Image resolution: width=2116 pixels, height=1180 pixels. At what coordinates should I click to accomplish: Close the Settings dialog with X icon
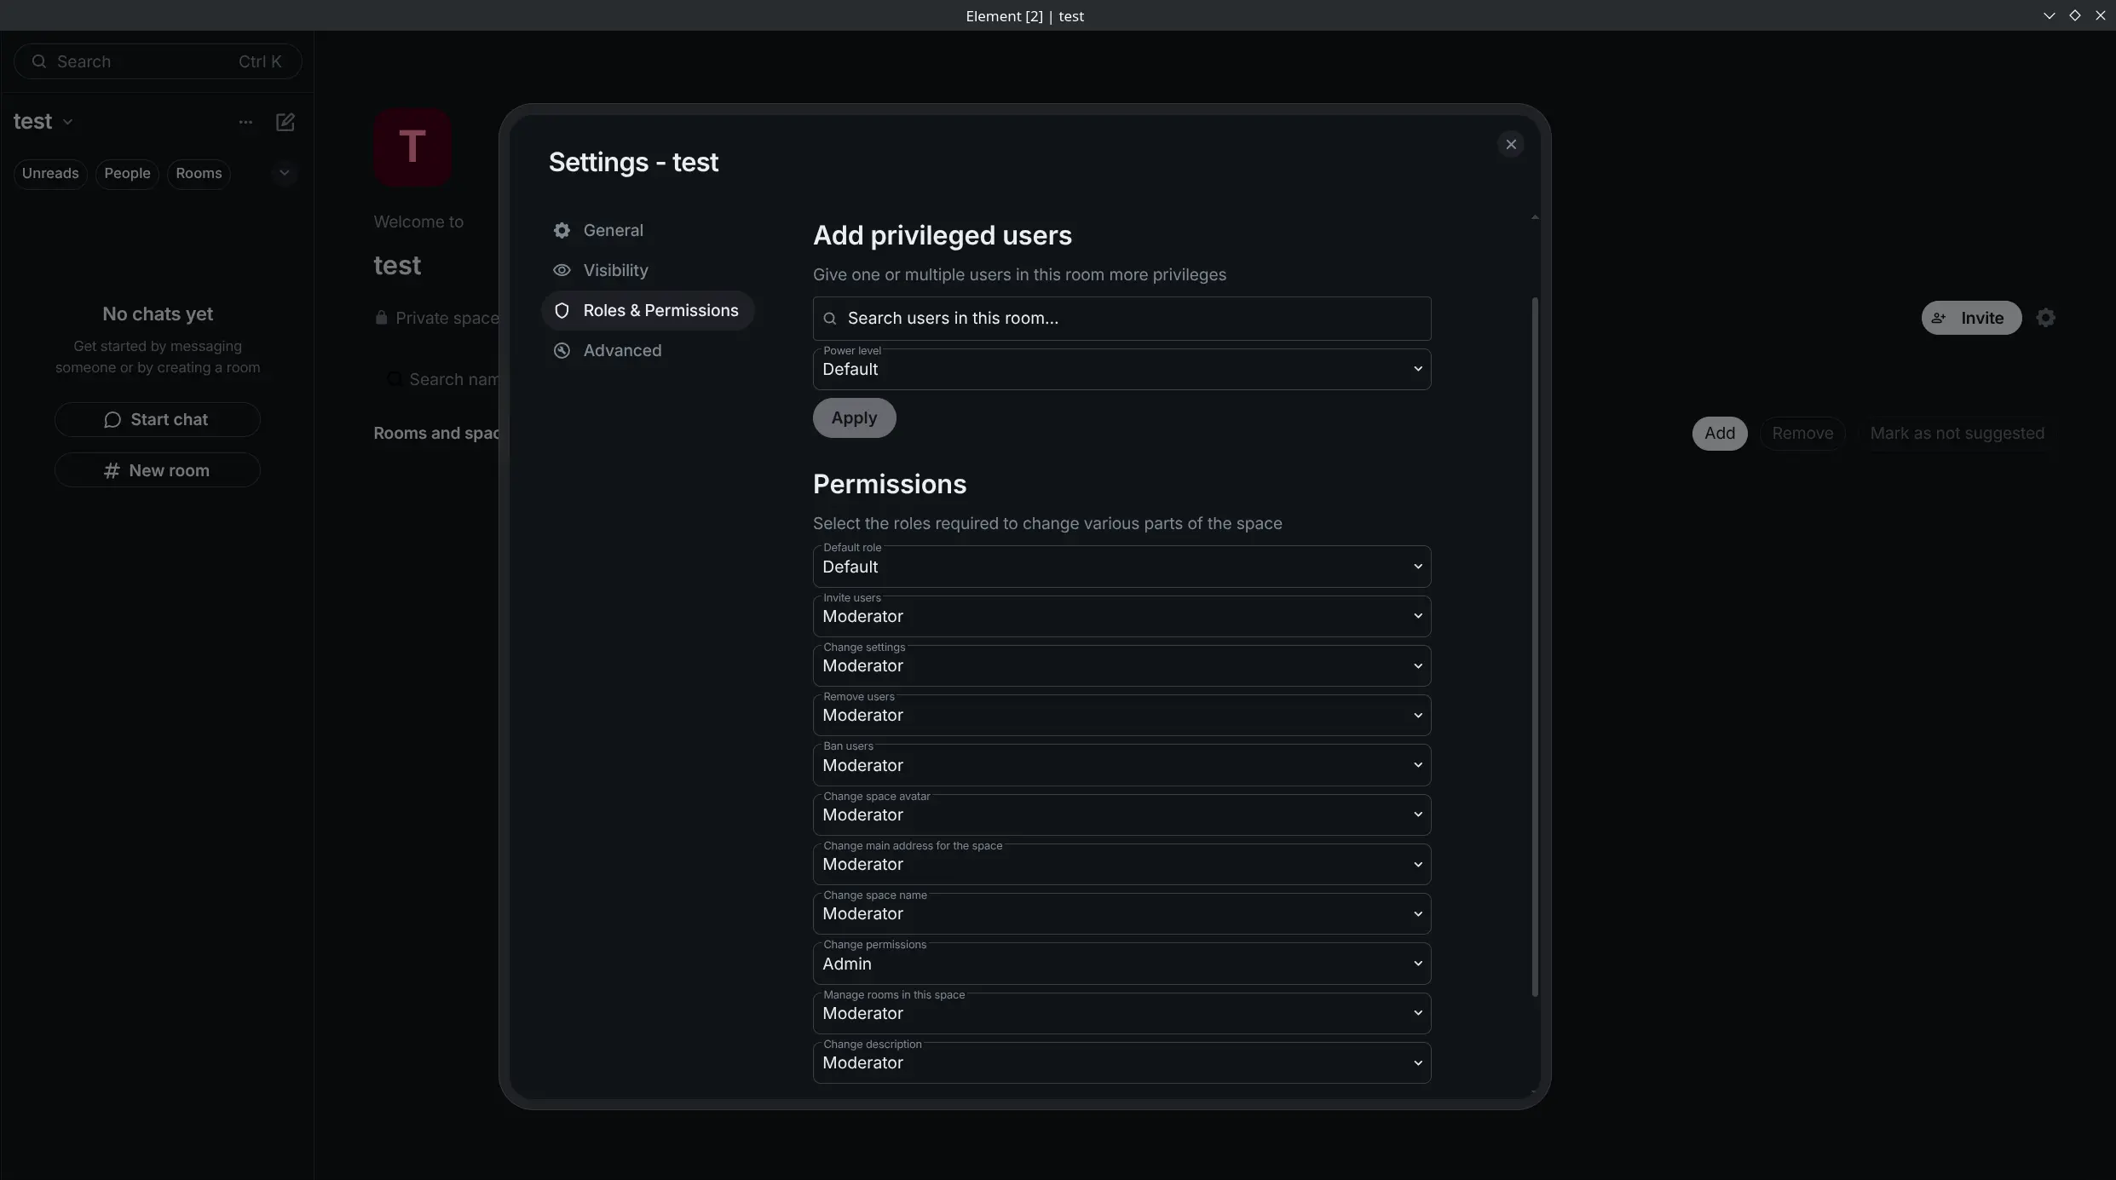tap(1510, 144)
